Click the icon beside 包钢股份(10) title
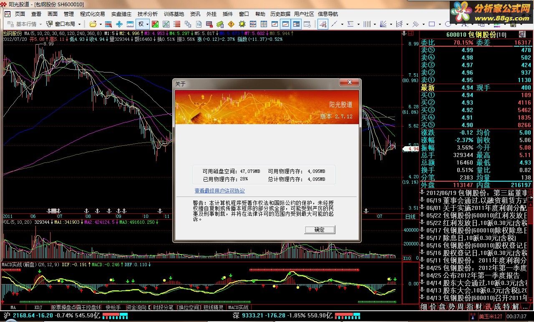 click(522, 34)
